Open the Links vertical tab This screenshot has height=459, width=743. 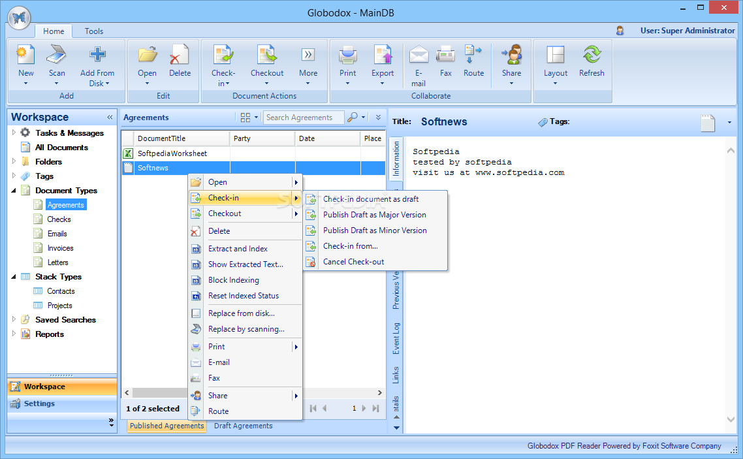[x=396, y=375]
